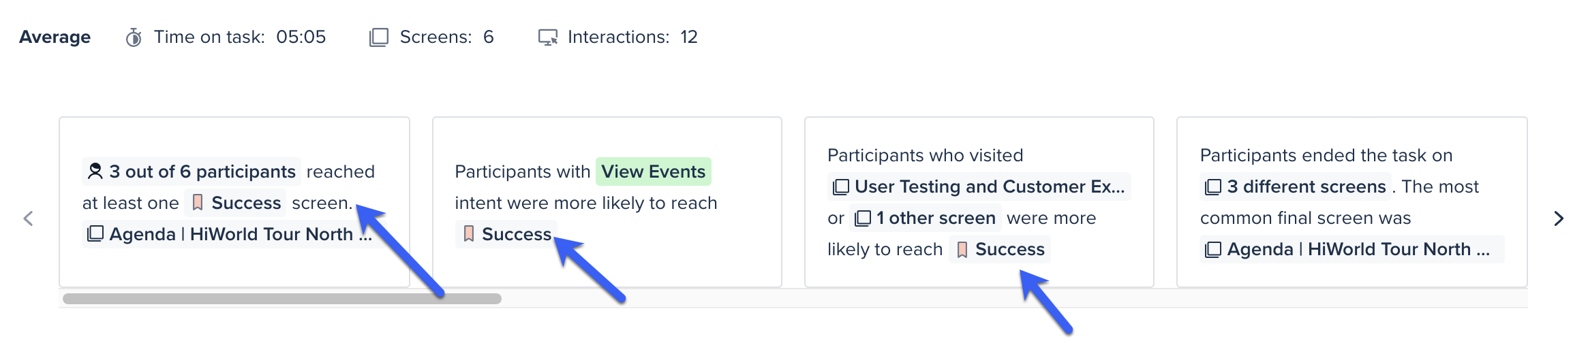Click the bookmark icon in first card's Success tag
The height and width of the screenshot is (343, 1588).
(x=198, y=203)
